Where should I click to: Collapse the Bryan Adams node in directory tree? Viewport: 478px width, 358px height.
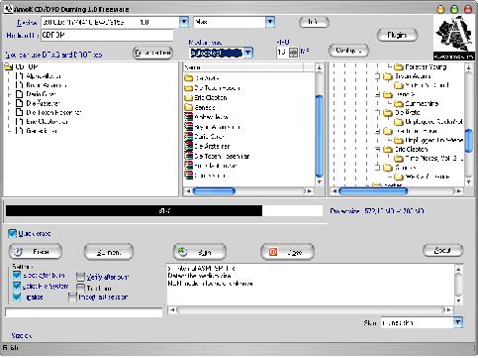click(x=378, y=76)
